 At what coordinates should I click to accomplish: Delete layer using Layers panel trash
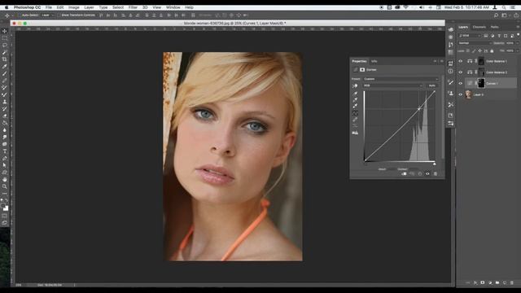[512, 282]
